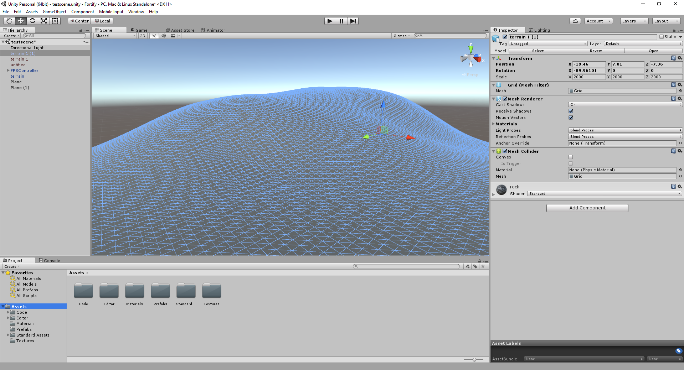Viewport: 684px width, 370px height.
Task: Click Asset Labels tag icon
Action: click(679, 351)
